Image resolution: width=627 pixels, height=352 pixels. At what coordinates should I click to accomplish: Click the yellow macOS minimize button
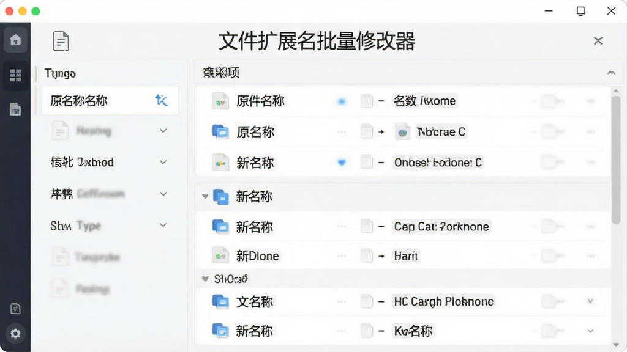tap(23, 11)
